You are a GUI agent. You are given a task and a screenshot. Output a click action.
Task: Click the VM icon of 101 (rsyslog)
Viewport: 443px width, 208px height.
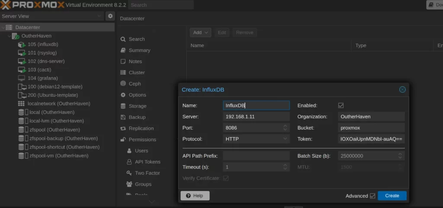tap(22, 53)
